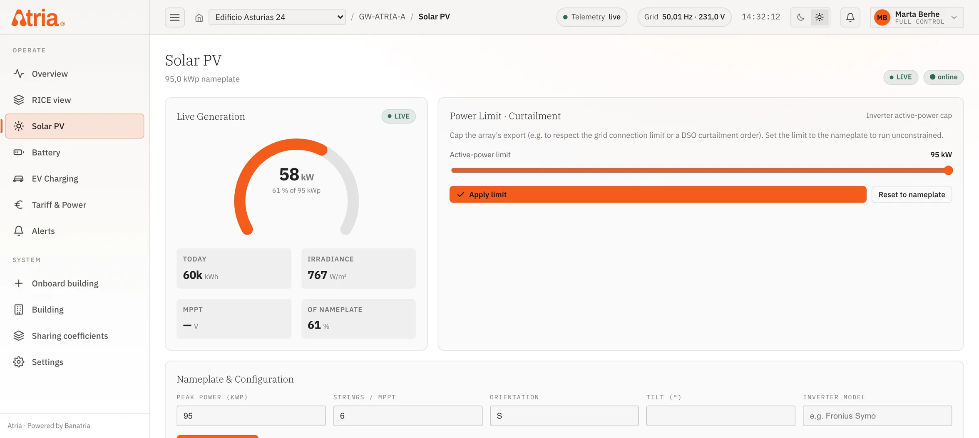Click the Grid 50,01 Hz · 231,0 V pill
This screenshot has width=979, height=438.
684,17
